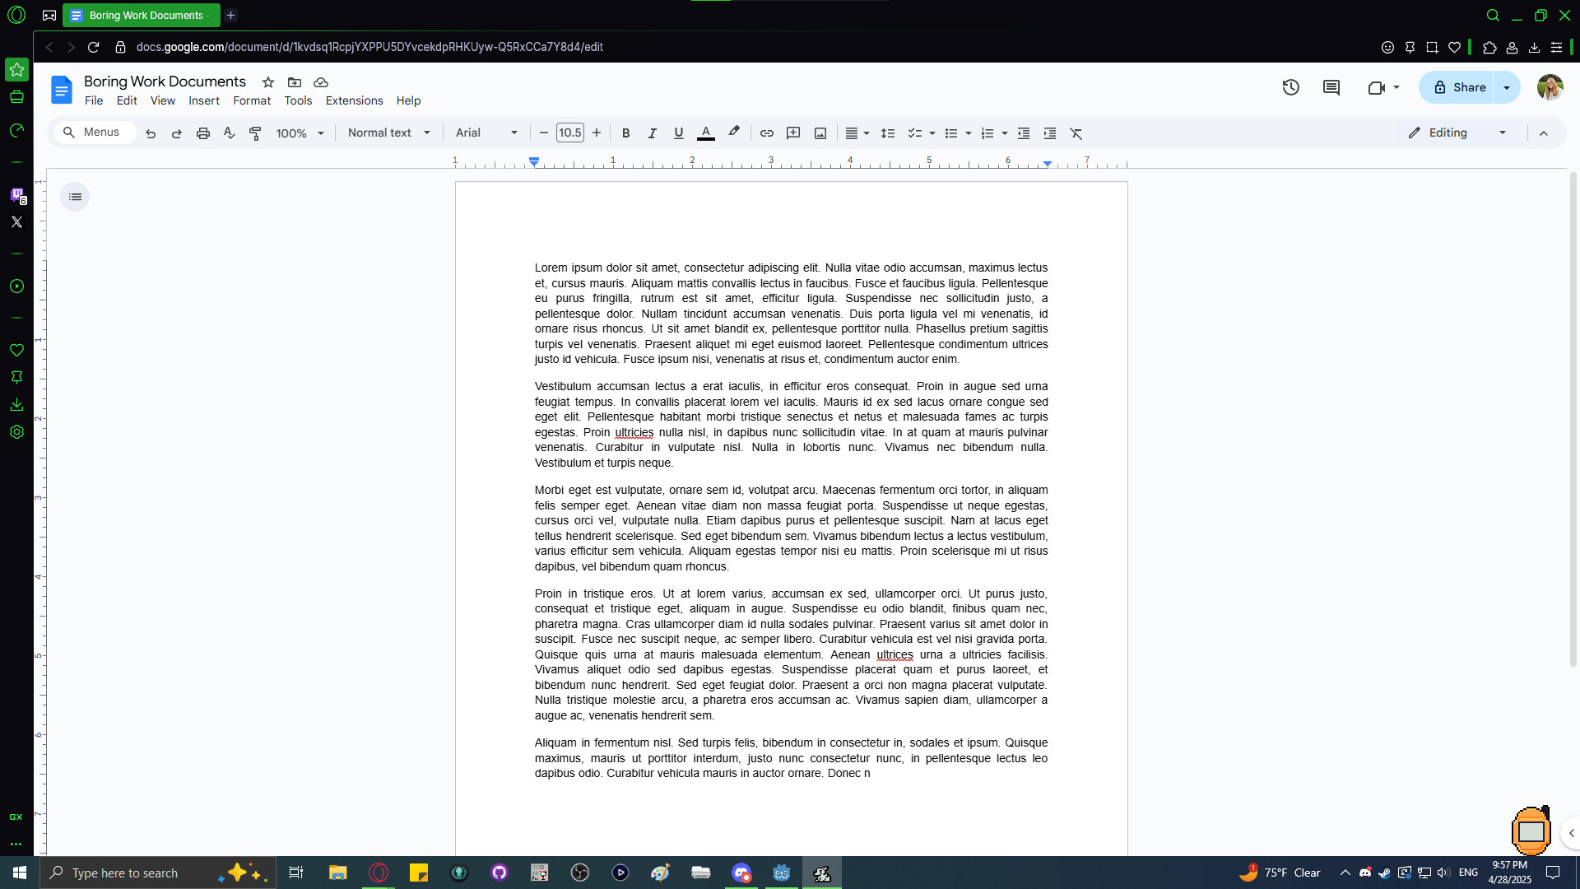
Task: Click the Share button
Action: (x=1459, y=87)
